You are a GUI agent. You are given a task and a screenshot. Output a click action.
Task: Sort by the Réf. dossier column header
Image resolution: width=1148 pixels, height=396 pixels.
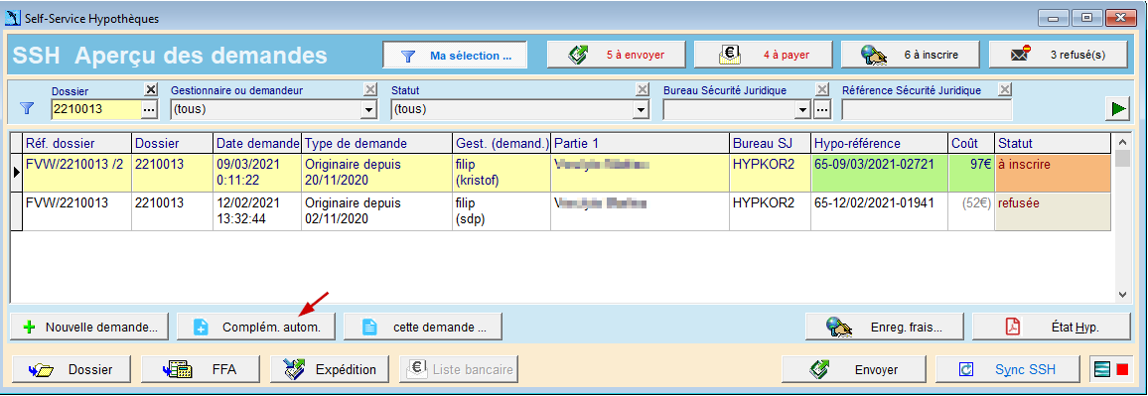point(76,144)
